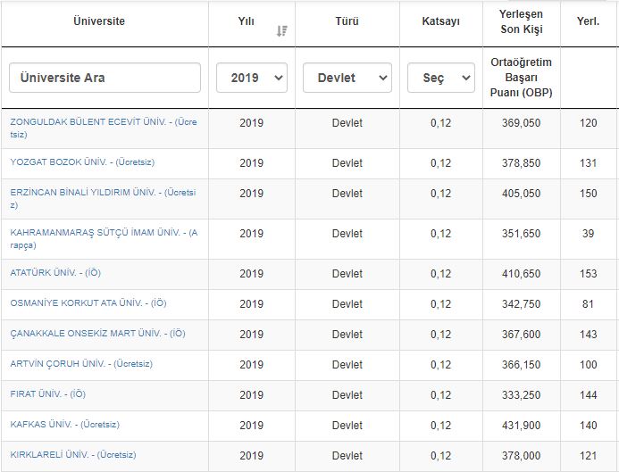
Task: Click the Üniversite column header
Action: point(99,21)
